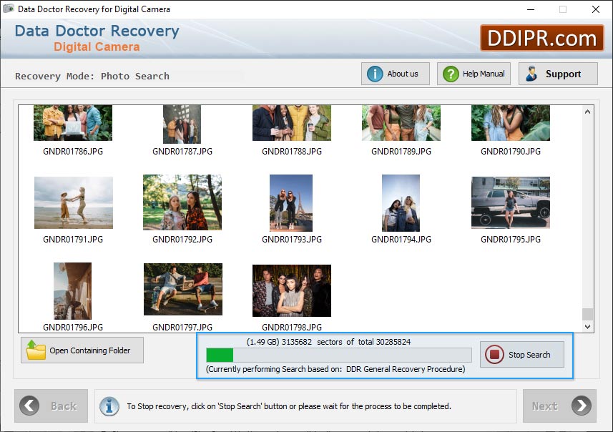Click the About us info icon
This screenshot has width=613, height=432.
375,74
